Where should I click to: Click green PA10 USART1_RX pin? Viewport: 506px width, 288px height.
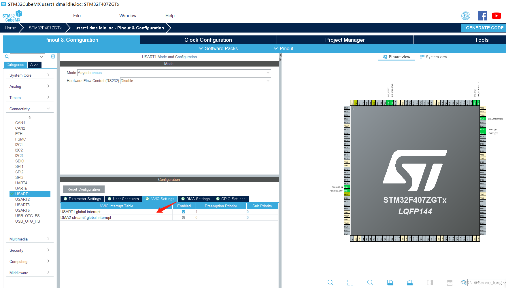pyautogui.click(x=482, y=130)
